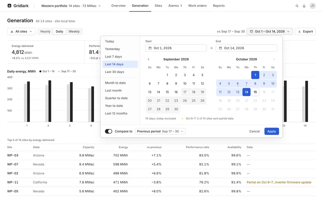This screenshot has width=323, height=202.
Task: Apply the selected date range
Action: pos(272,131)
